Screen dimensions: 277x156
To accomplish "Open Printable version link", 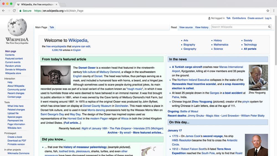I will tap(16, 144).
